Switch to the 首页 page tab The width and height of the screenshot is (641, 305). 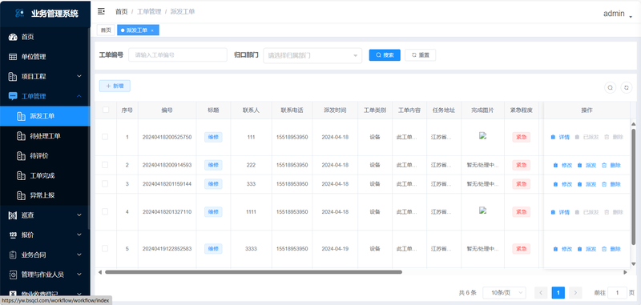(106, 30)
